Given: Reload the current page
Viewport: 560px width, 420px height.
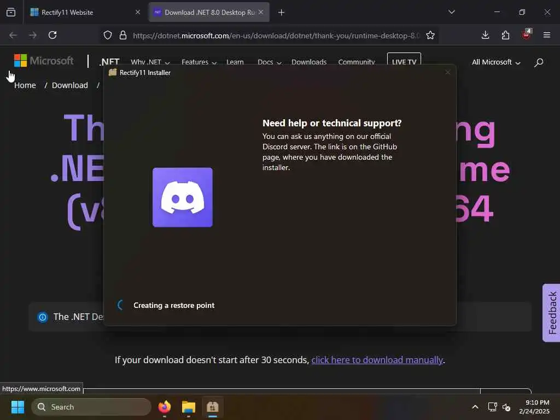Looking at the screenshot, I should tap(52, 35).
